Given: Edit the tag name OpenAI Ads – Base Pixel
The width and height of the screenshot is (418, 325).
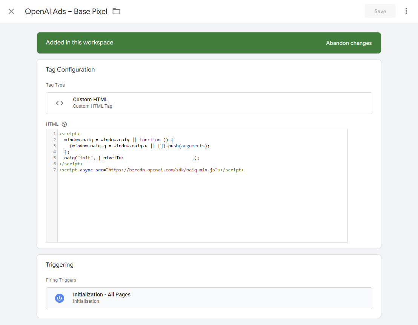Looking at the screenshot, I should (66, 11).
